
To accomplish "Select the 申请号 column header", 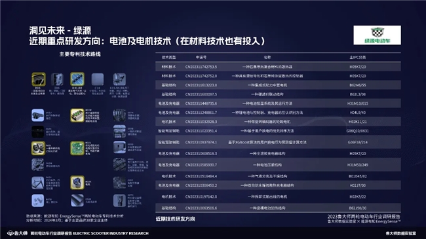I will [201, 58].
